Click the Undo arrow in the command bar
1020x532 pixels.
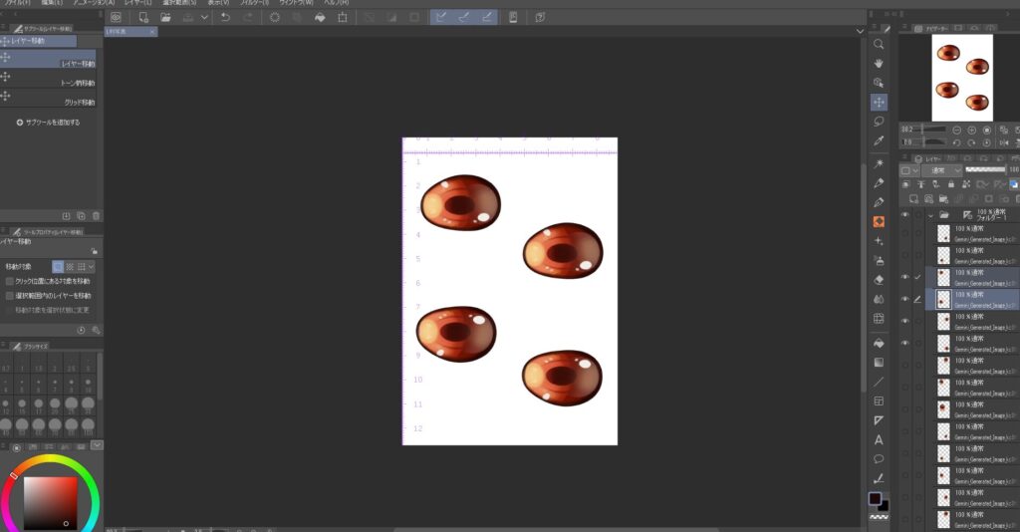click(225, 17)
